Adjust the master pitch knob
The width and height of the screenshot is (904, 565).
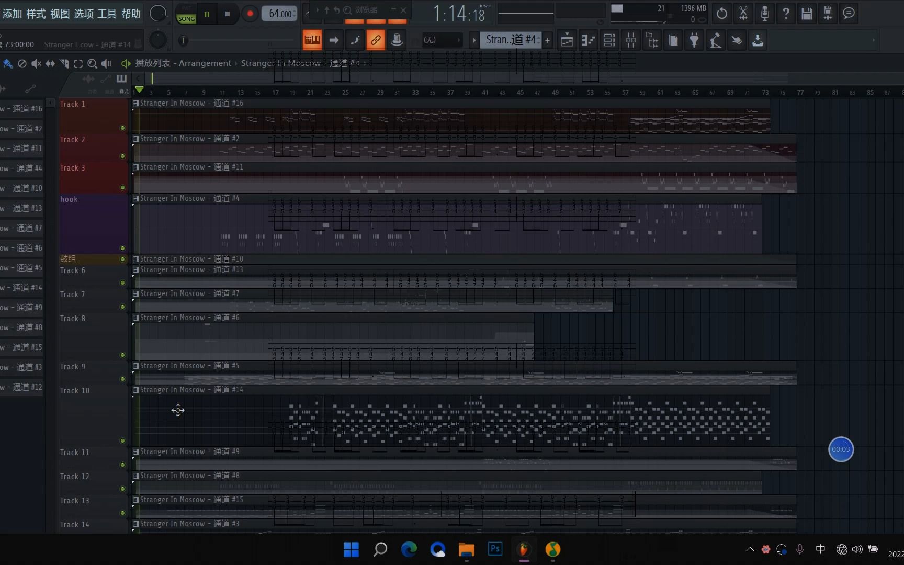click(158, 40)
